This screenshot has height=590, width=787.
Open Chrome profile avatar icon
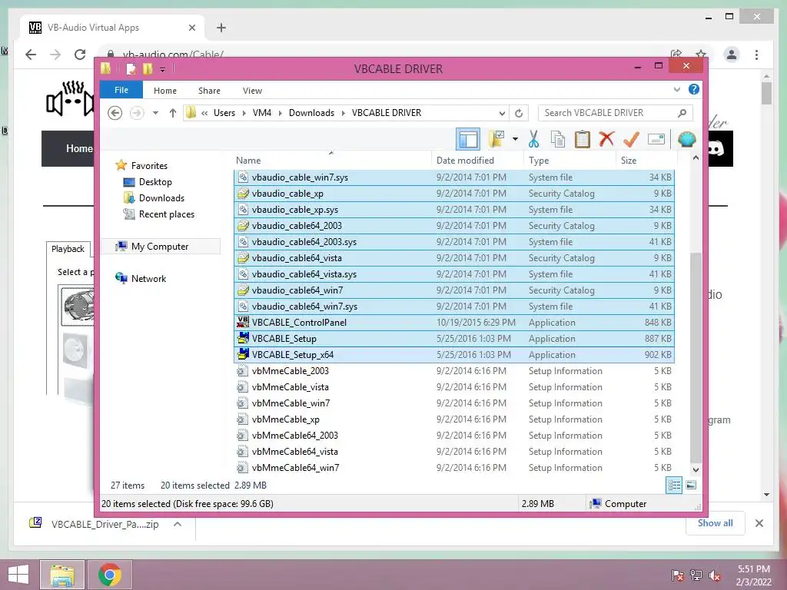(x=732, y=55)
